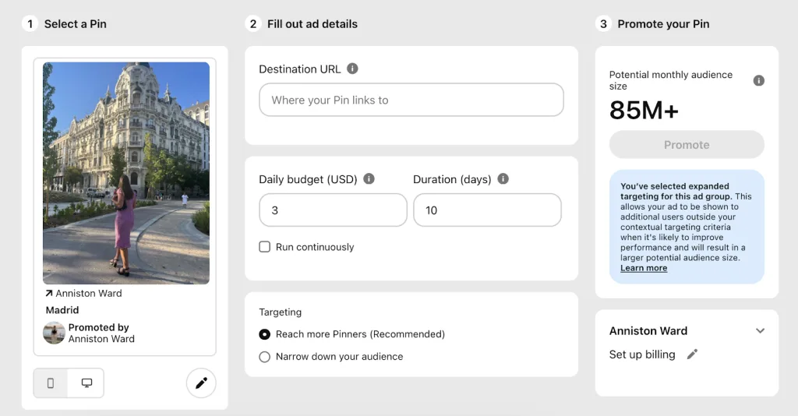Enable the Run continuously checkbox
The width and height of the screenshot is (798, 416).
point(265,247)
